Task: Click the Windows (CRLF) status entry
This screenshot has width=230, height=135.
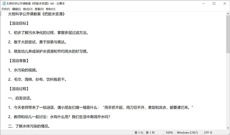Action: pyautogui.click(x=187, y=133)
